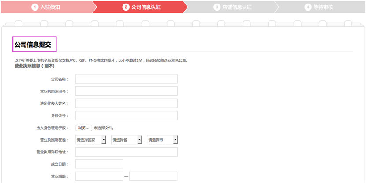Image resolution: width=366 pixels, height=183 pixels.
Task: Click the step 3 number circle icon
Action: 217,7
